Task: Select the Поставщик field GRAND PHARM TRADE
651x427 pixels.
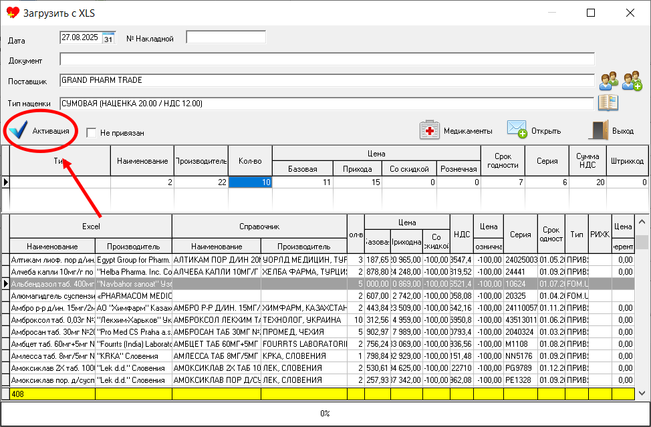Action: (x=326, y=81)
